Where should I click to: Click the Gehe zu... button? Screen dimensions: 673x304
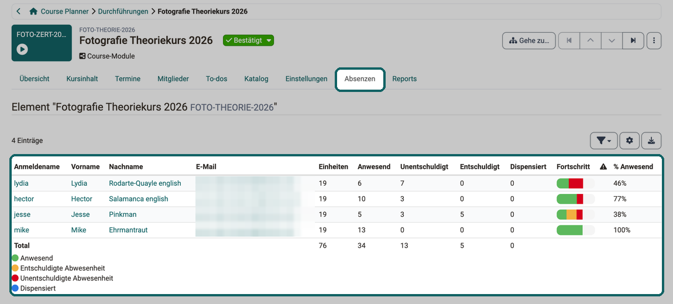[x=529, y=41]
